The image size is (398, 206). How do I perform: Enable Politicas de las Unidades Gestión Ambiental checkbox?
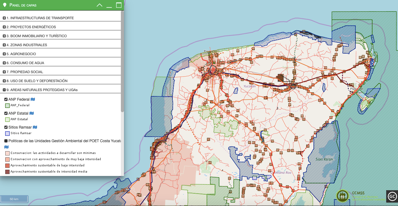(x=6, y=141)
